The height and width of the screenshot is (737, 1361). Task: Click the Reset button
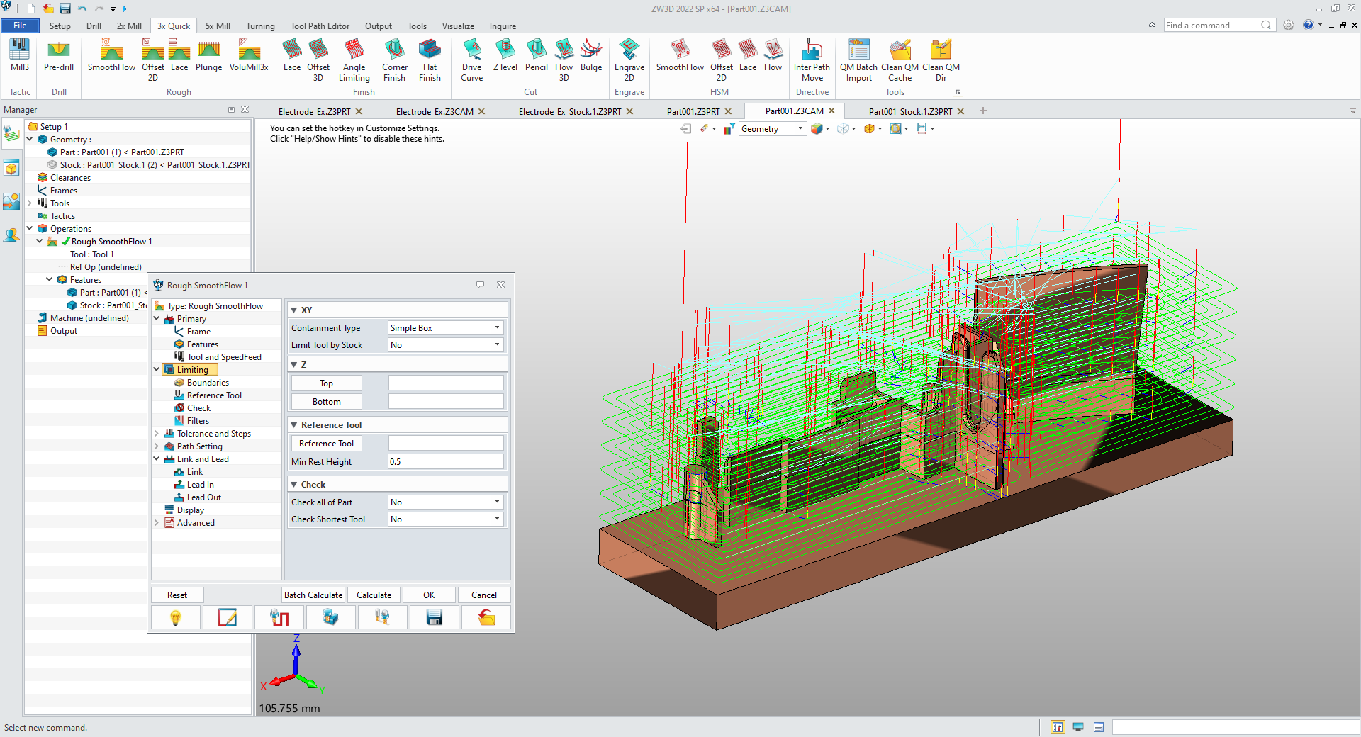click(177, 595)
